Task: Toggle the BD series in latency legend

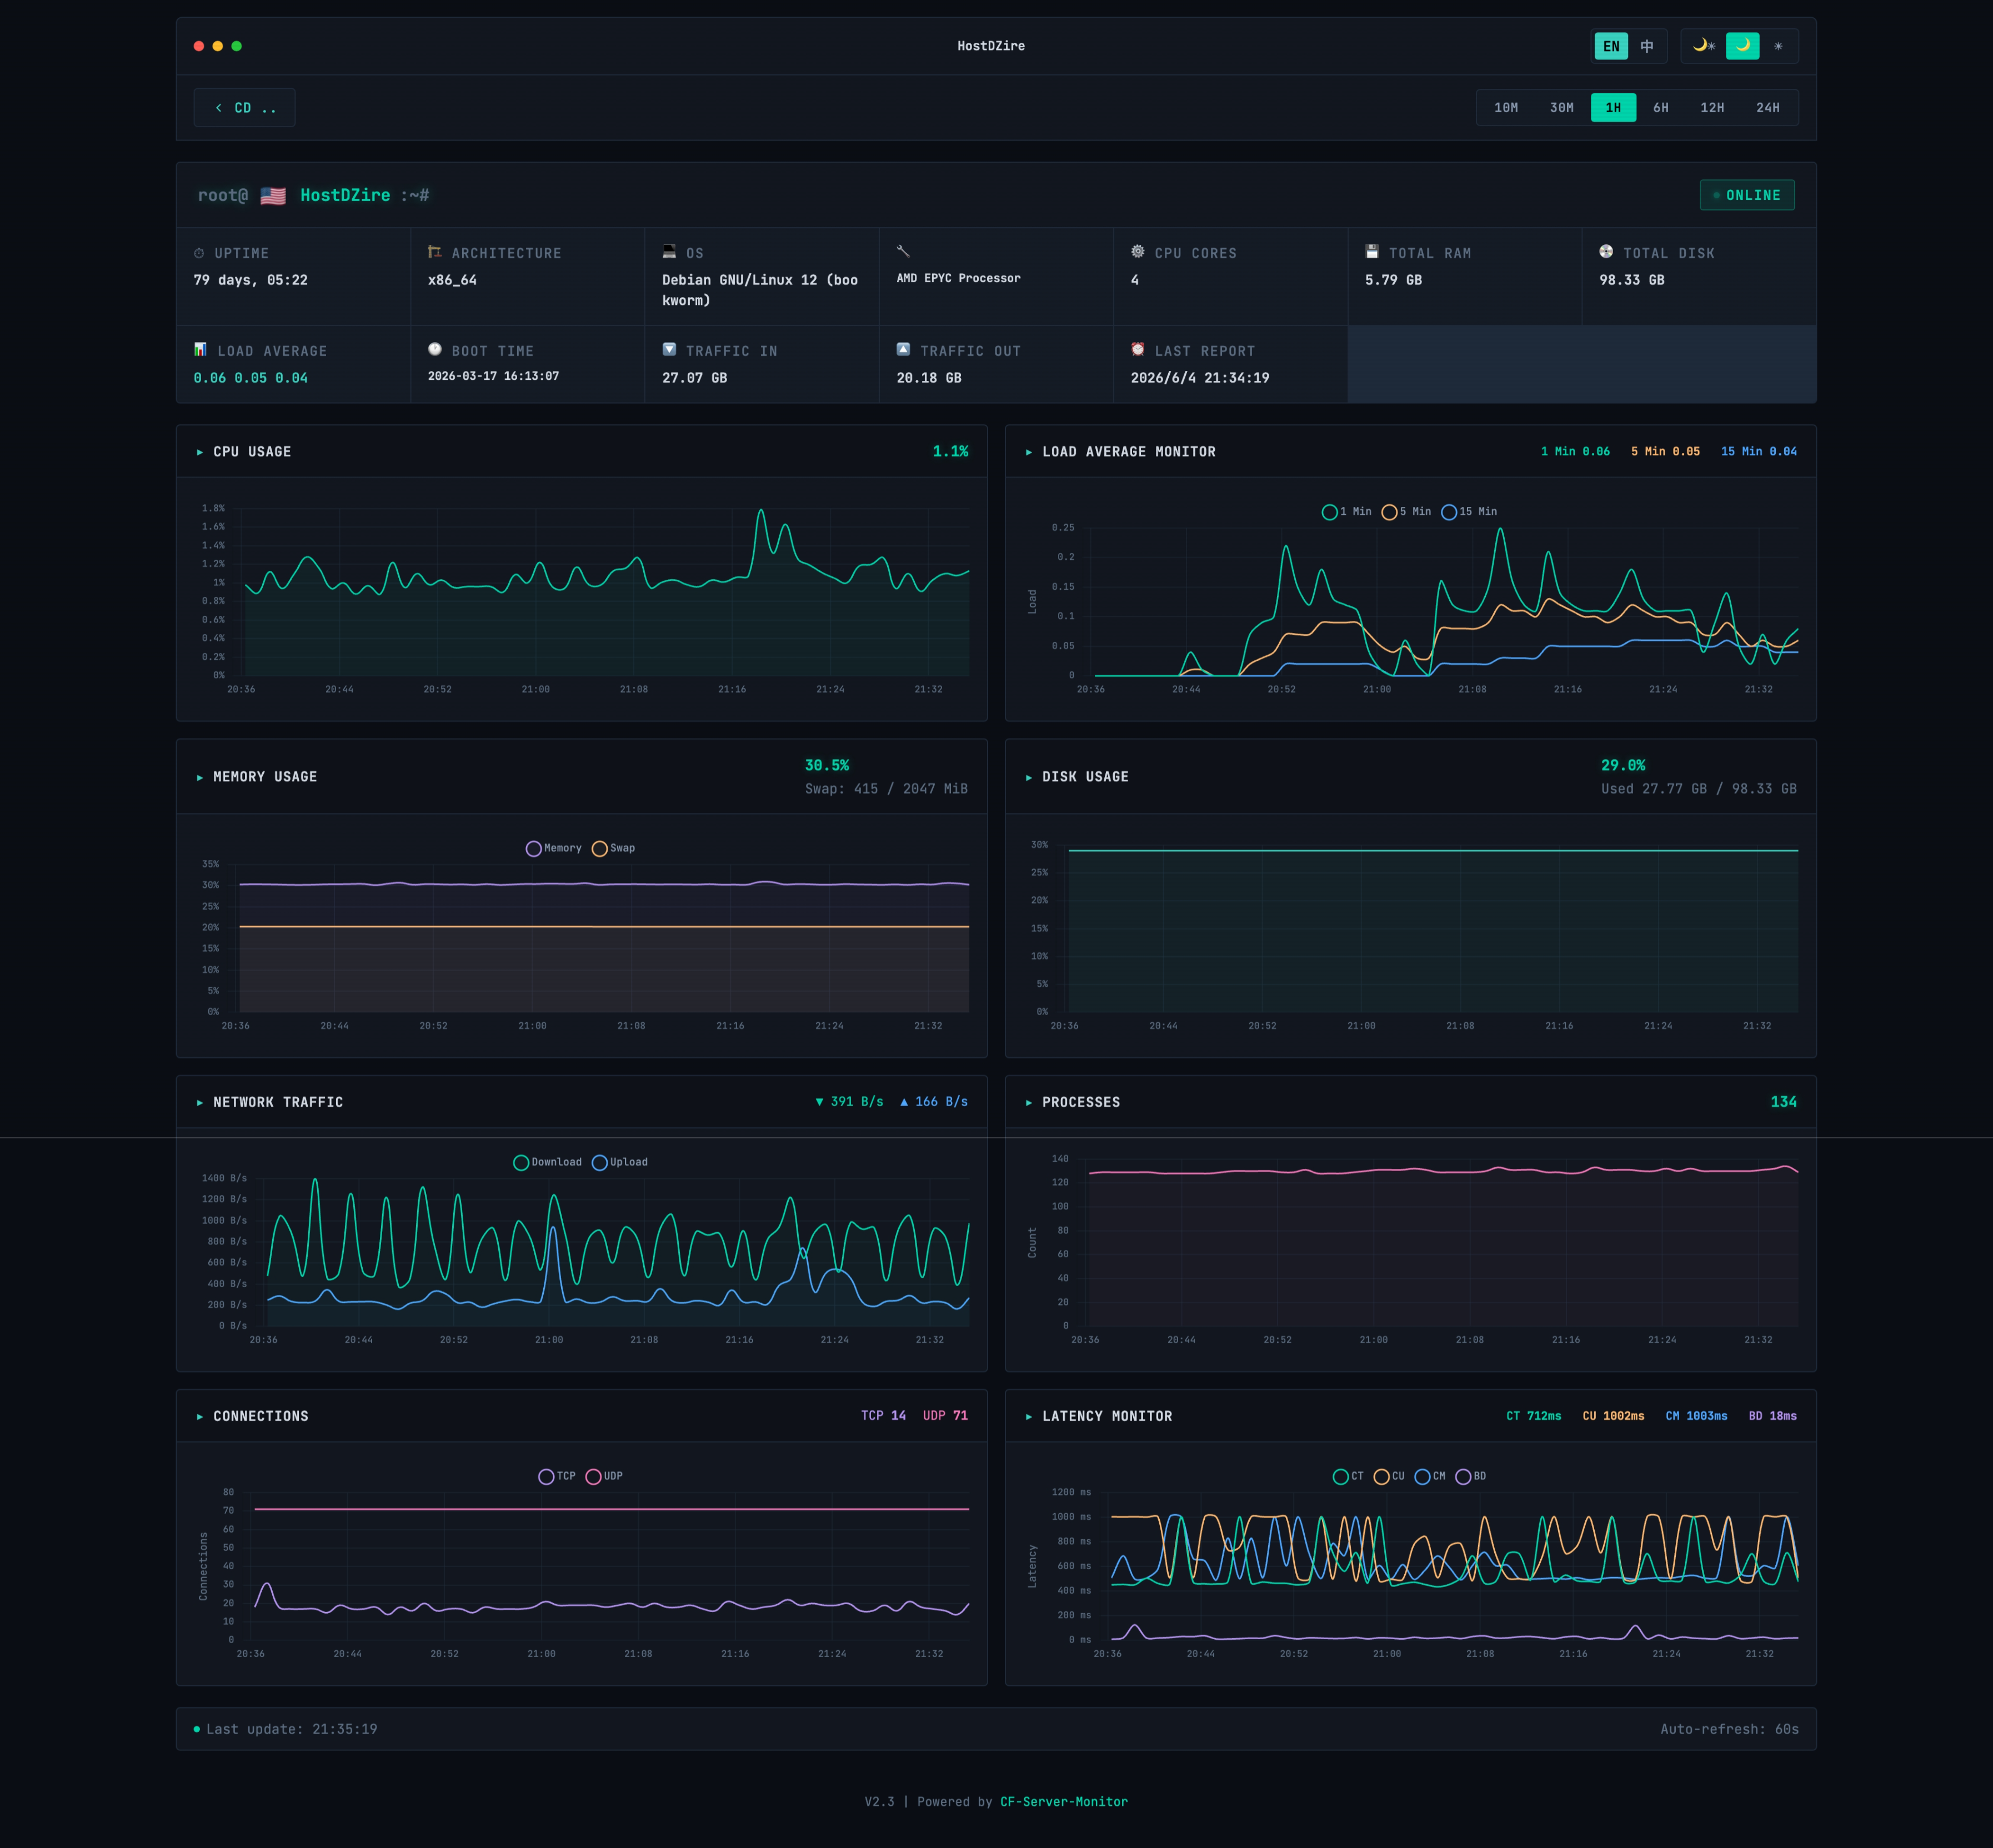Action: click(x=1471, y=1476)
